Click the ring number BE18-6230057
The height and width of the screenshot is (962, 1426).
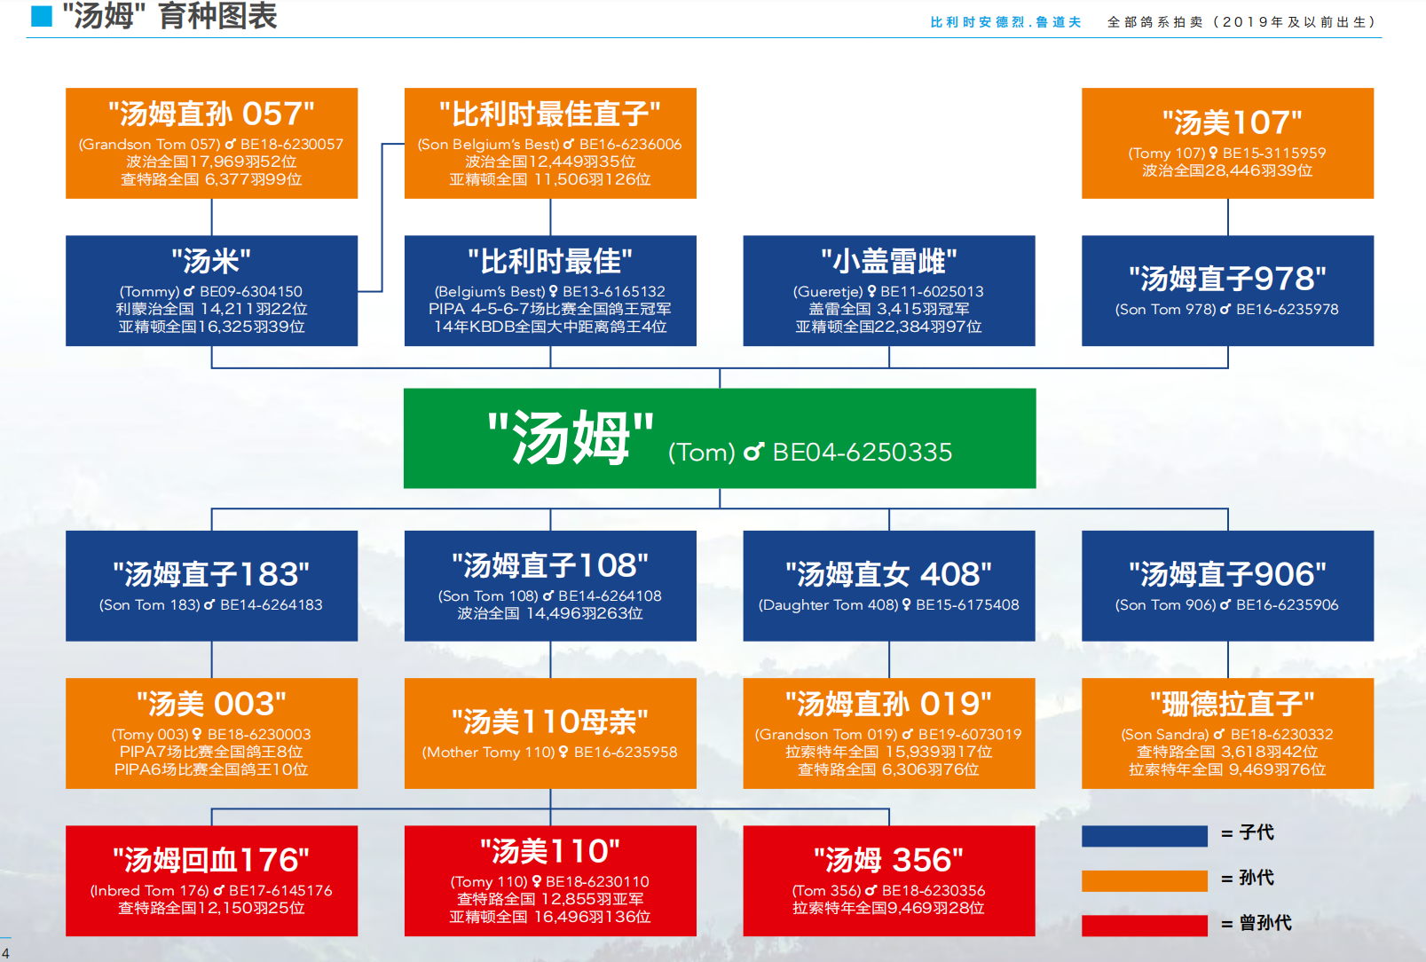coord(291,144)
